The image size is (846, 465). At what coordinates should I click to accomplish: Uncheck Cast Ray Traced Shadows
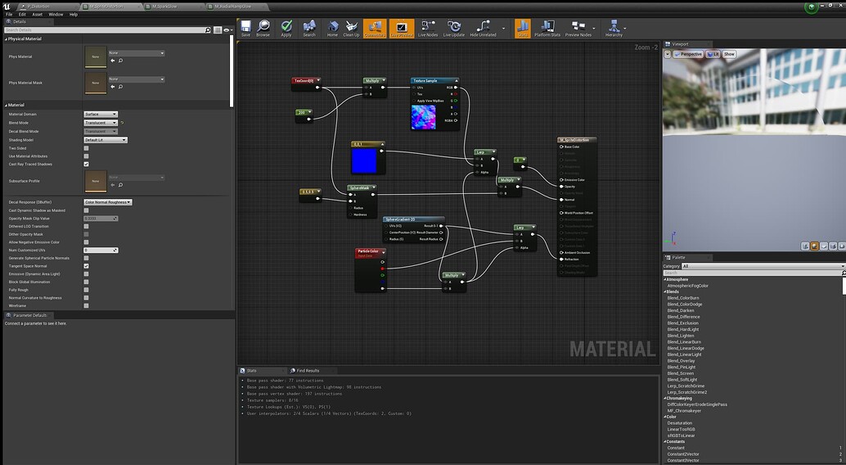coord(87,164)
